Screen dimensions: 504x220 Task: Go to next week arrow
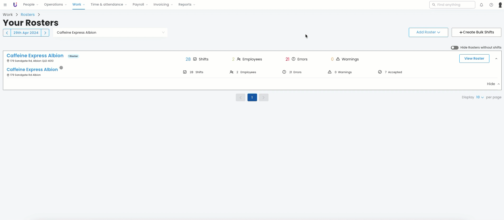(x=45, y=33)
